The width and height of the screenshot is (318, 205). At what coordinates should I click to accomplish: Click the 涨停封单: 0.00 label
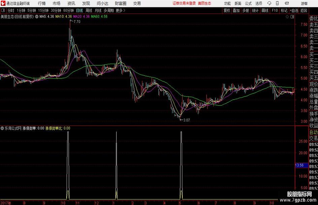click(33, 128)
